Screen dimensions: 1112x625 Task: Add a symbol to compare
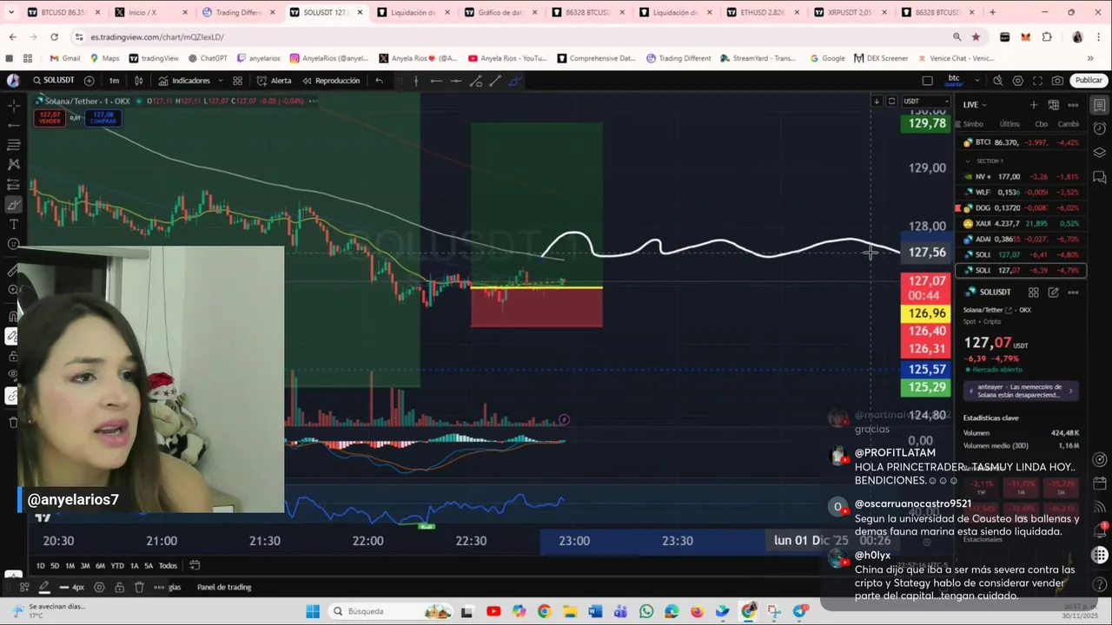pos(89,80)
